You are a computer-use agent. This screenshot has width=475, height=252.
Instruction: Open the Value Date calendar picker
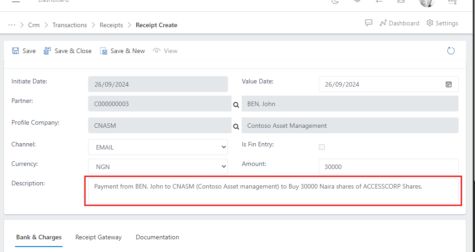point(448,84)
